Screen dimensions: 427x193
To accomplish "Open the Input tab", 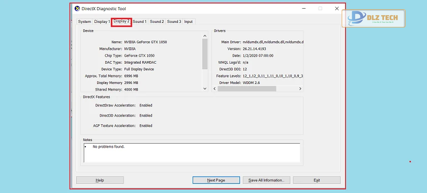I will 189,21.
